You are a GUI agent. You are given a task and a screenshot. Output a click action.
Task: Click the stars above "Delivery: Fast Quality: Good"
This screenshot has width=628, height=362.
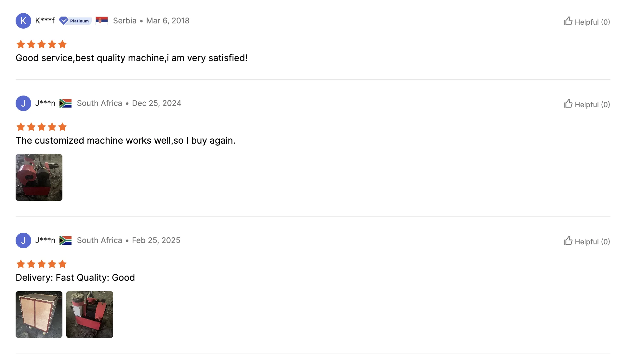click(x=41, y=264)
